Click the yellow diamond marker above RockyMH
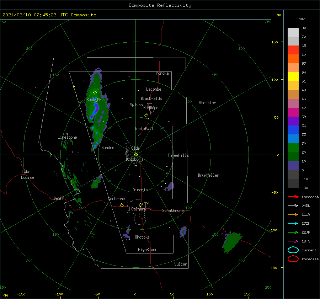The width and height of the screenshot is (320, 299). pos(95,93)
